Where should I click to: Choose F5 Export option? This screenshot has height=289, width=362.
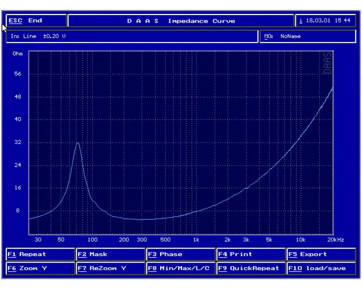pos(321,254)
